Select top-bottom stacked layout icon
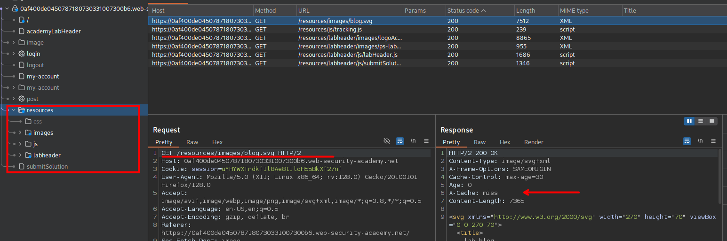Viewport: 727px width, 241px height. (x=701, y=121)
